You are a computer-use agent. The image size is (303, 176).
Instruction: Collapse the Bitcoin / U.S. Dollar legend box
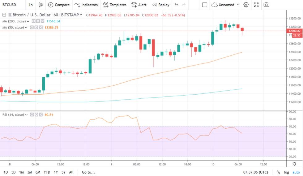4,15
